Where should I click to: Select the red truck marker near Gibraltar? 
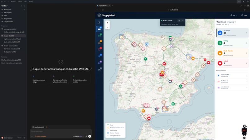pyautogui.click(x=149, y=118)
